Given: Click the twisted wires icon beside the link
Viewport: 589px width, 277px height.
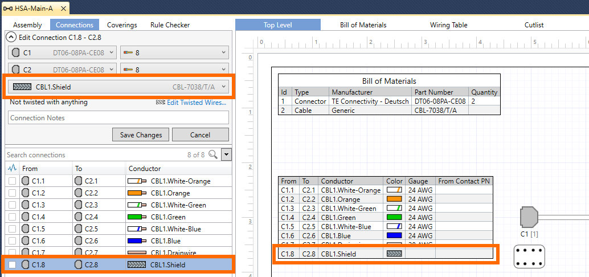Looking at the screenshot, I should coord(161,102).
